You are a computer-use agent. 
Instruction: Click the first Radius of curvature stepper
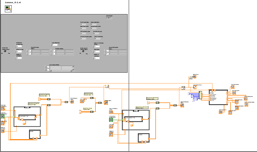tap(16, 58)
